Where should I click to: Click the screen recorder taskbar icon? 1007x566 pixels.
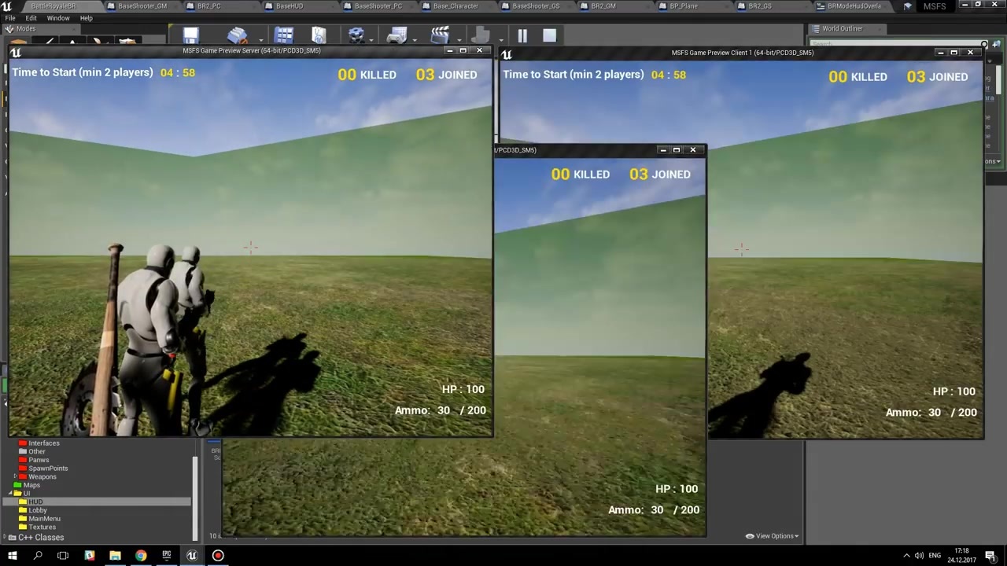[x=218, y=556]
